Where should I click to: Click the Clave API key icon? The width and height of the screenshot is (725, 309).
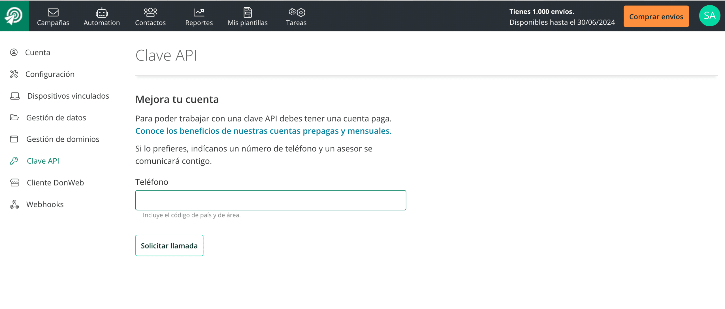pyautogui.click(x=14, y=161)
